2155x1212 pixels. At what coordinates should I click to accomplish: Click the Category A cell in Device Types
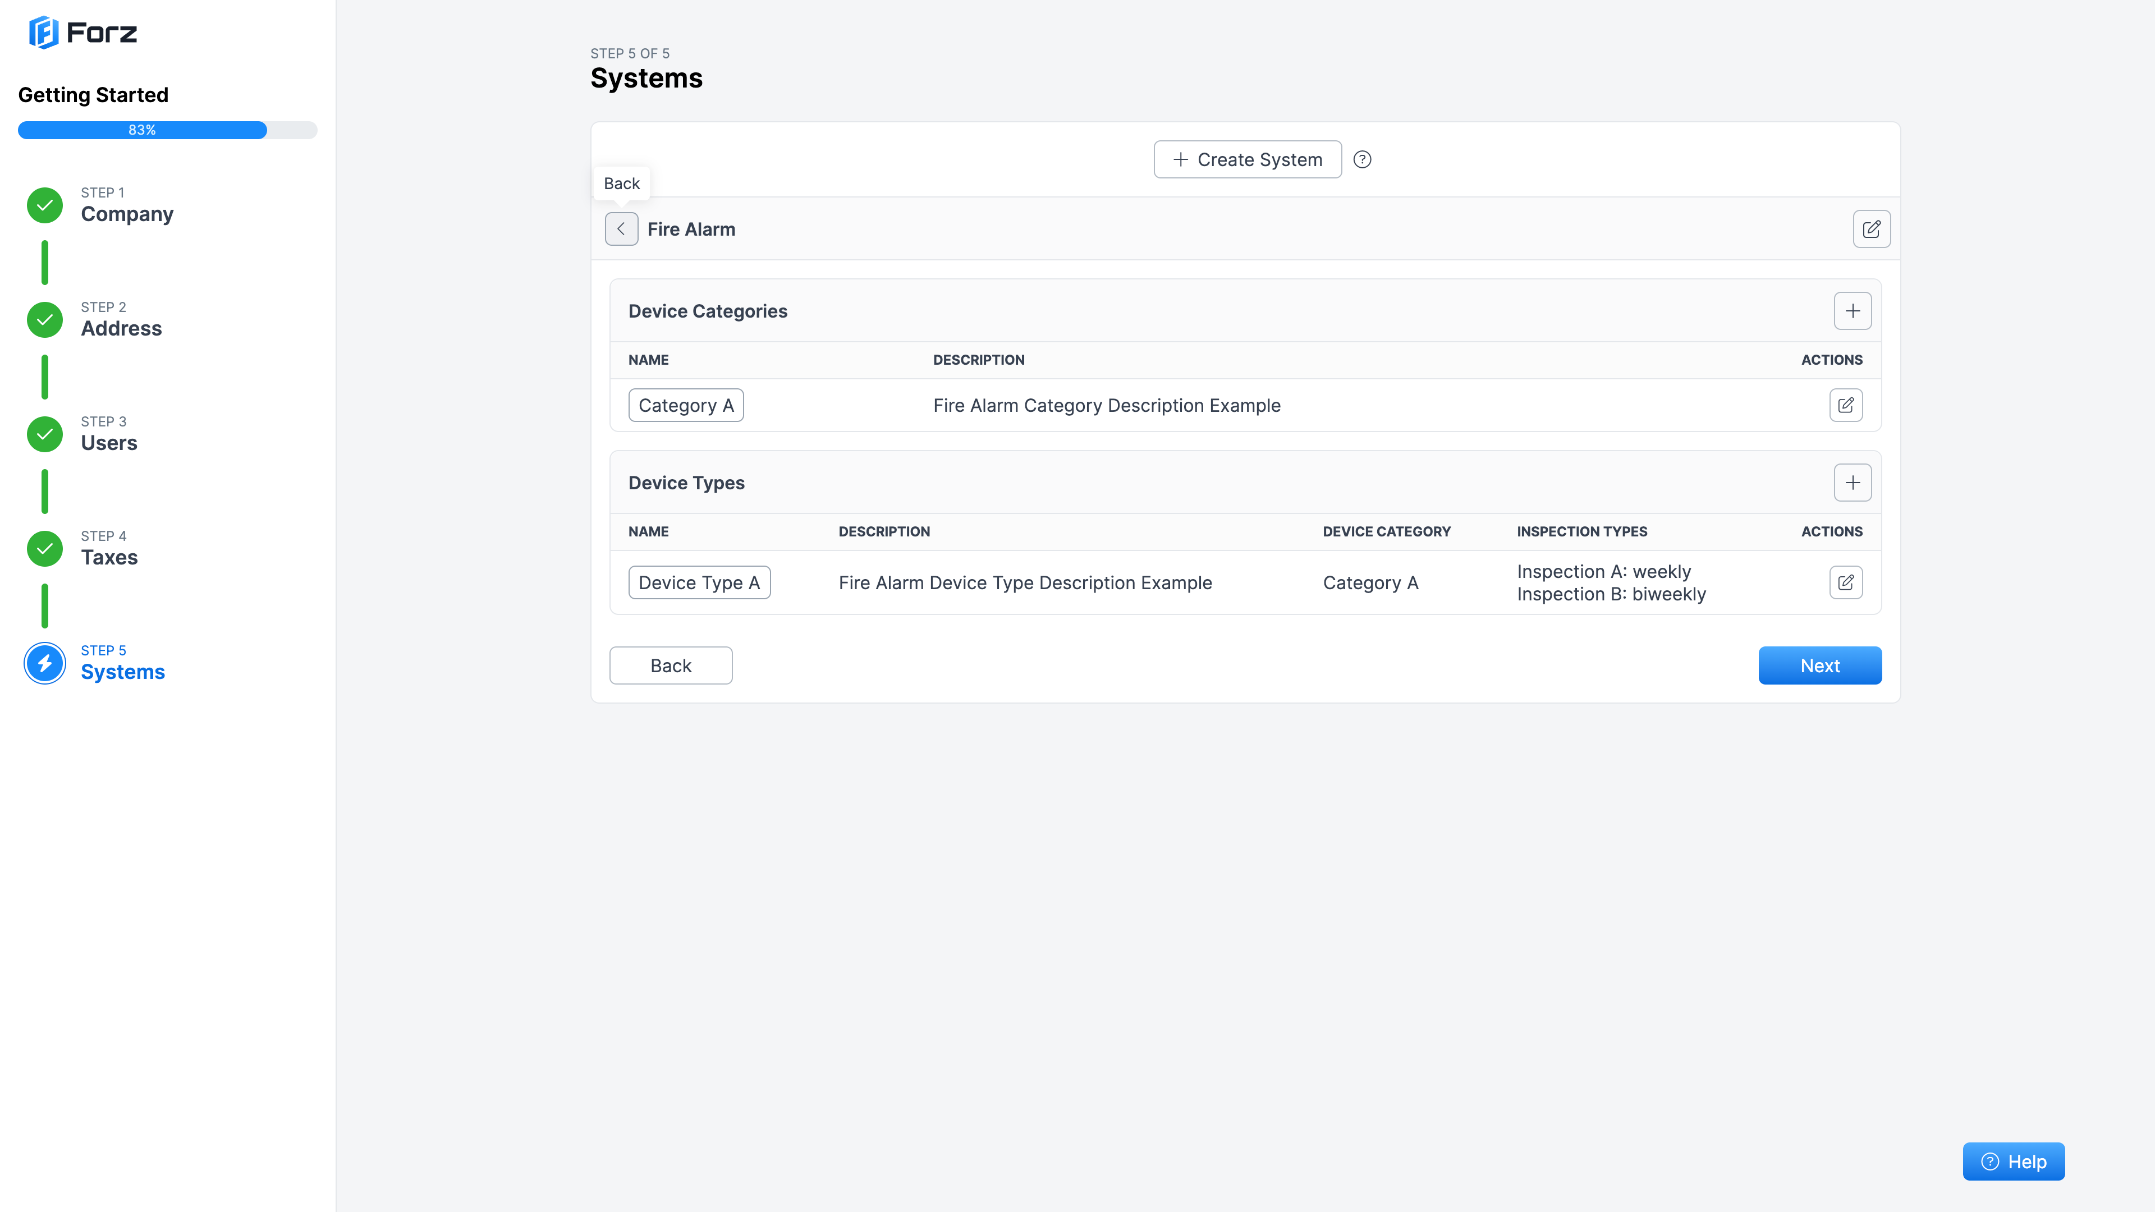pyautogui.click(x=1370, y=583)
